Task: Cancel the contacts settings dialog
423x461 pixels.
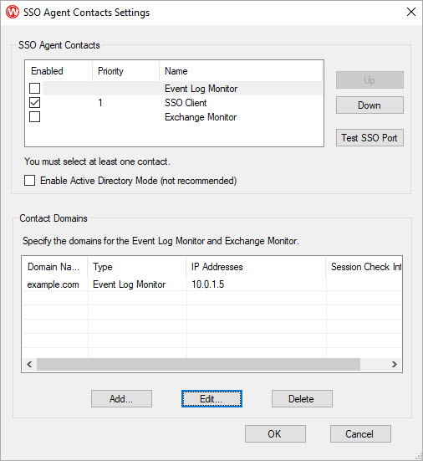Action: pyautogui.click(x=360, y=433)
